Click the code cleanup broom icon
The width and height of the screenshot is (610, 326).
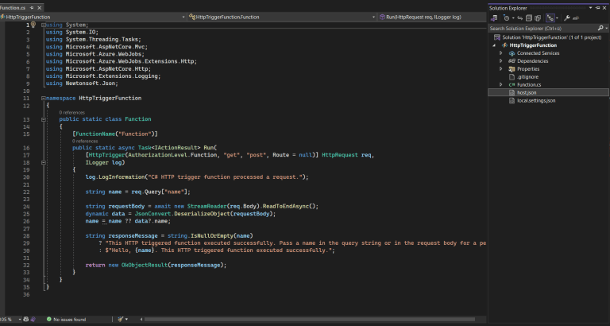(121, 320)
